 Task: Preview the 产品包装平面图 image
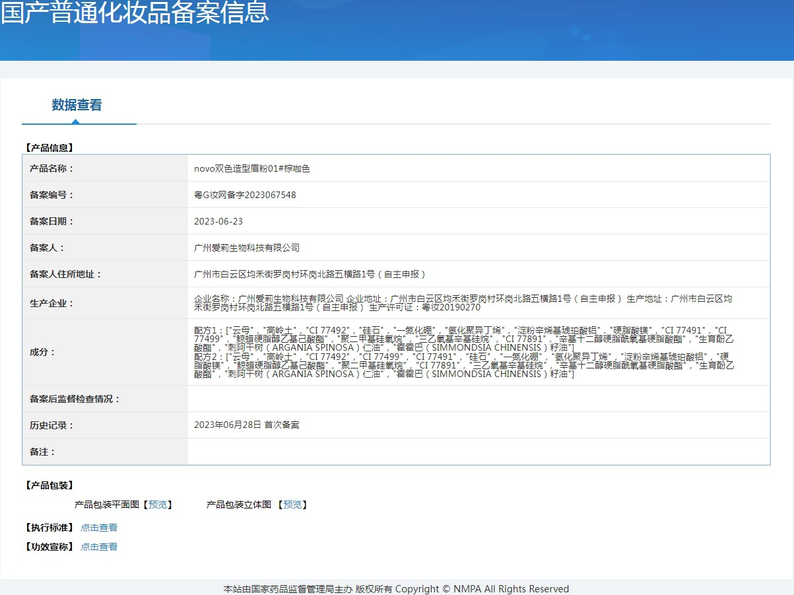(x=158, y=505)
